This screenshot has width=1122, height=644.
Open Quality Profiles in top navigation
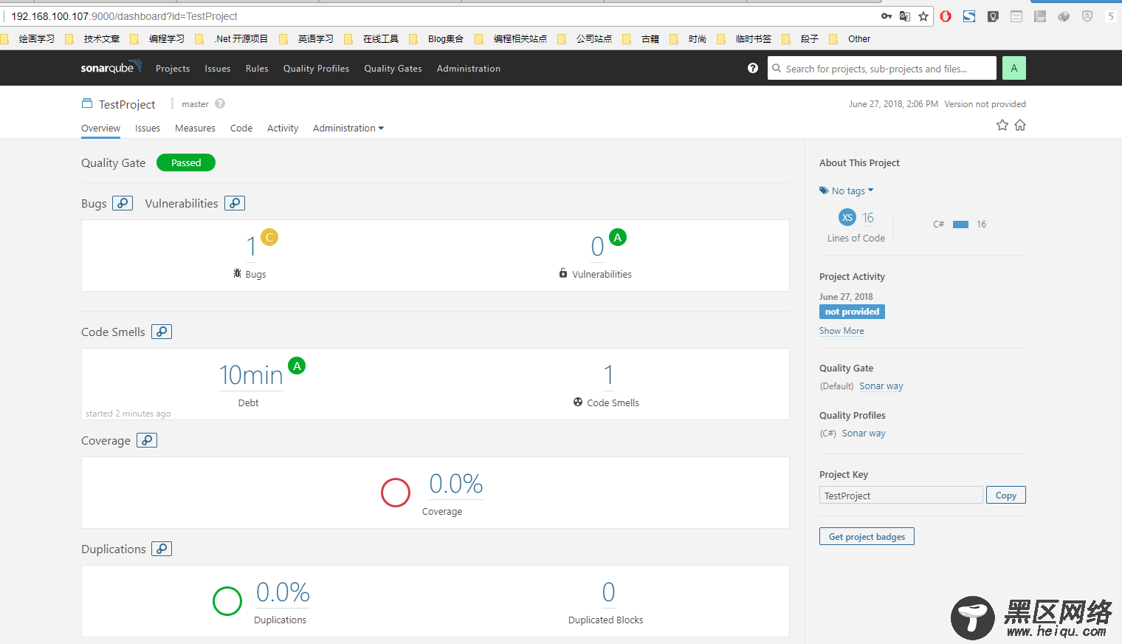316,69
